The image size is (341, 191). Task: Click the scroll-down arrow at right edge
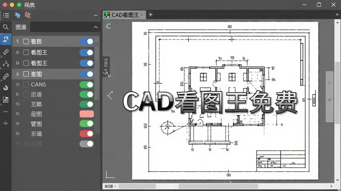tap(337, 180)
